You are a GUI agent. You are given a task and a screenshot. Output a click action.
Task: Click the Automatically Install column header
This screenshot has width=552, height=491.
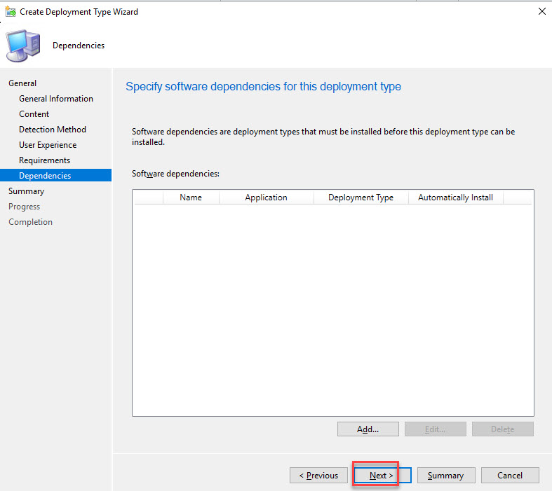click(x=455, y=198)
